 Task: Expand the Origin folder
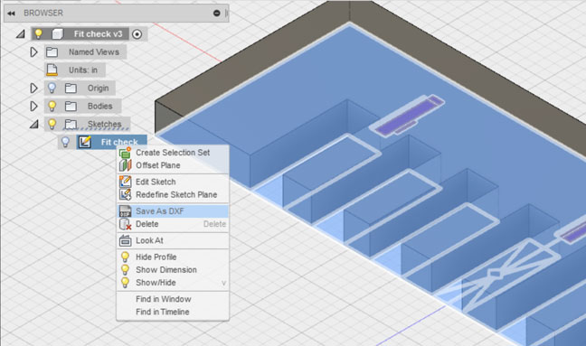tap(33, 89)
